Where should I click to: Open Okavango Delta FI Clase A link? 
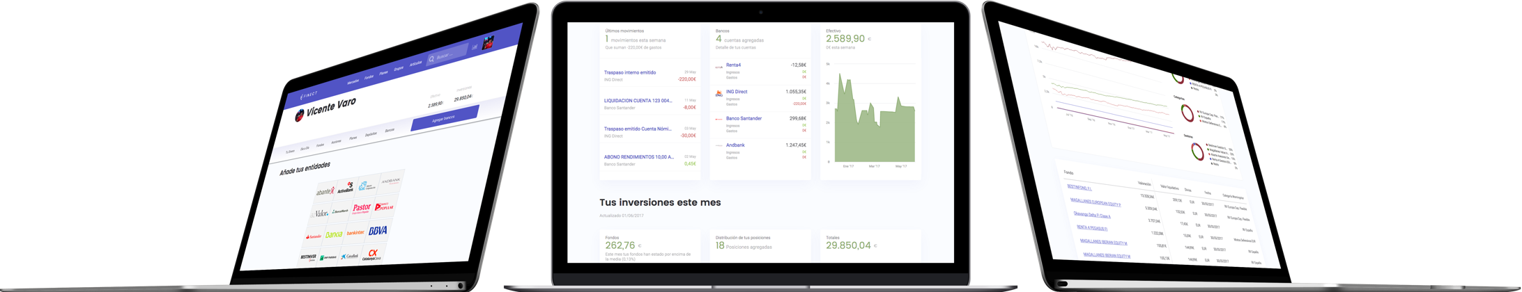pos(1092,216)
